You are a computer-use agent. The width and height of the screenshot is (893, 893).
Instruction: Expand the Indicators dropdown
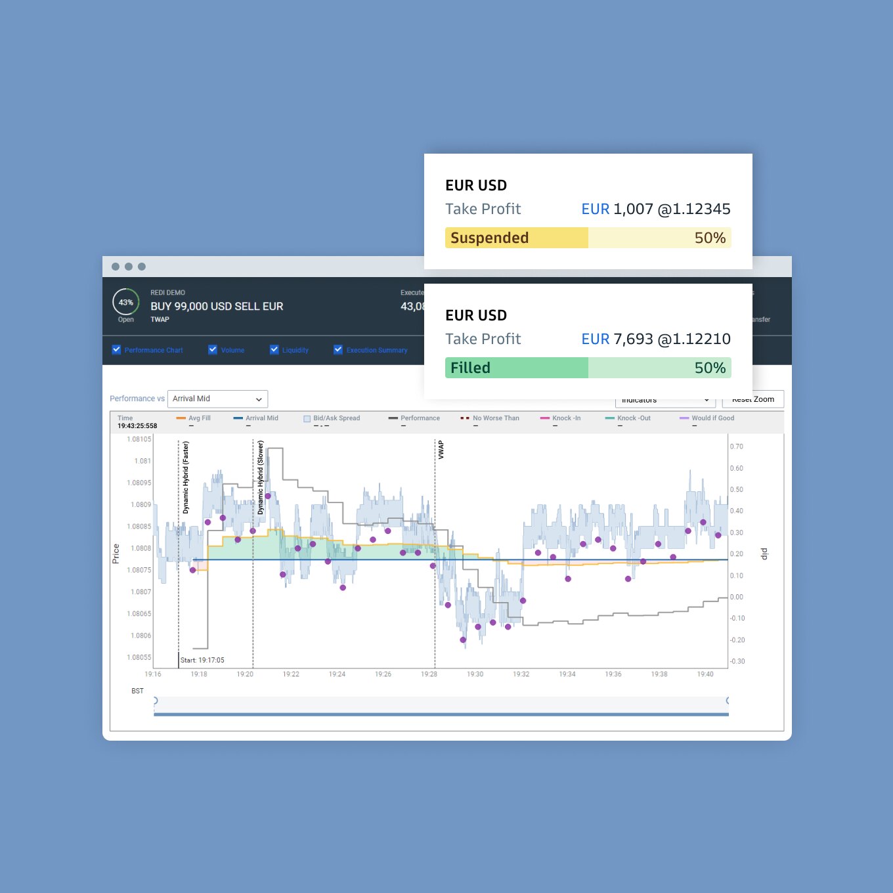[663, 401]
